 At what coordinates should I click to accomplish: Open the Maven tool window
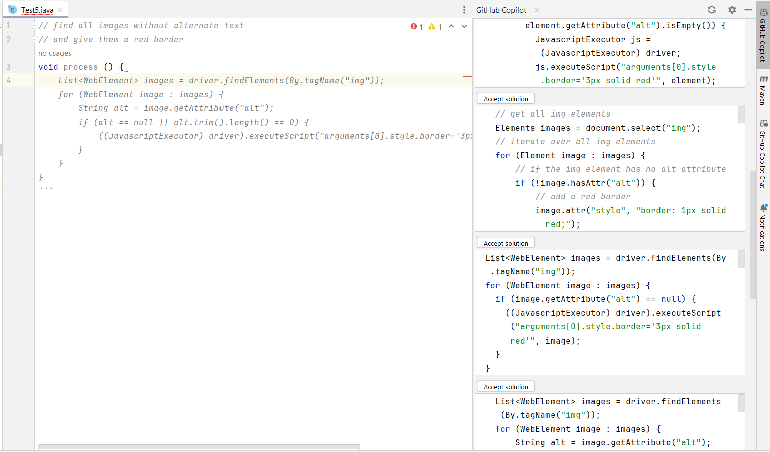[x=763, y=90]
